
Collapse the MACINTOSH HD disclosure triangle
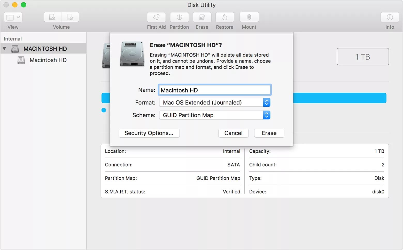[x=4, y=48]
